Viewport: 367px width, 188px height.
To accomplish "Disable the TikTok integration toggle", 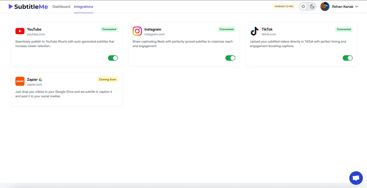I will [348, 58].
